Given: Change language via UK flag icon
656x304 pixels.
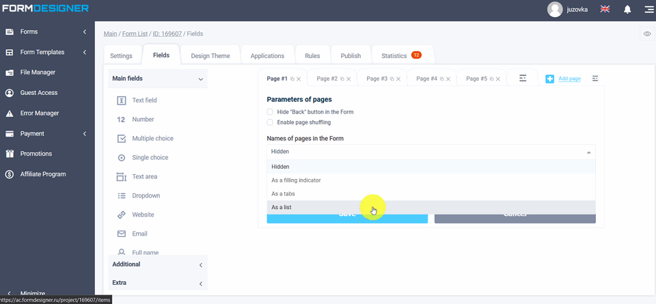Looking at the screenshot, I should coord(605,9).
